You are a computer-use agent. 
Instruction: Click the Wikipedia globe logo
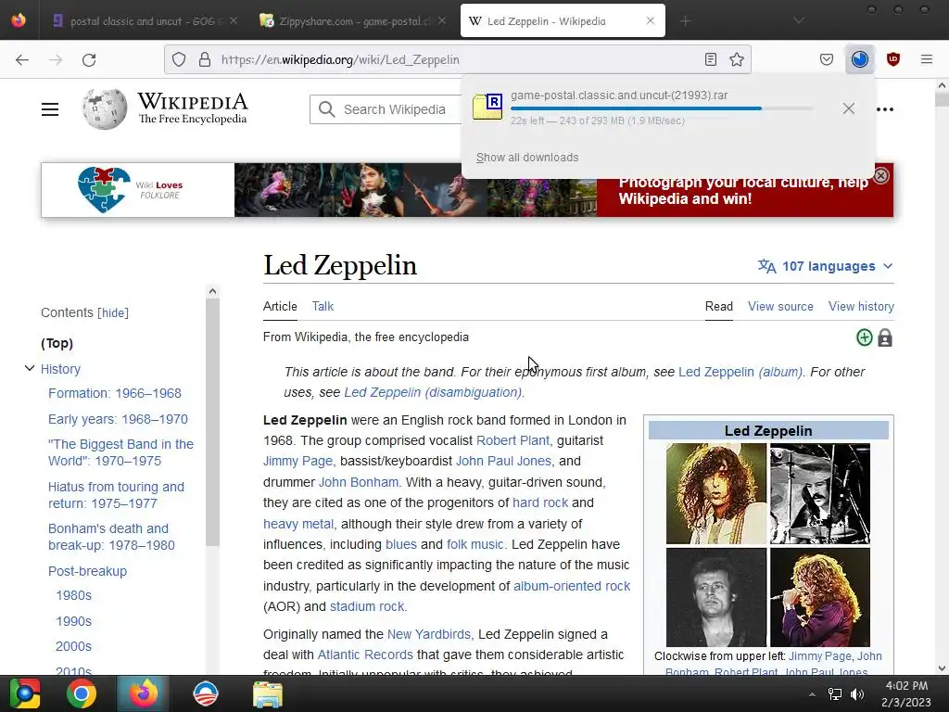105,109
